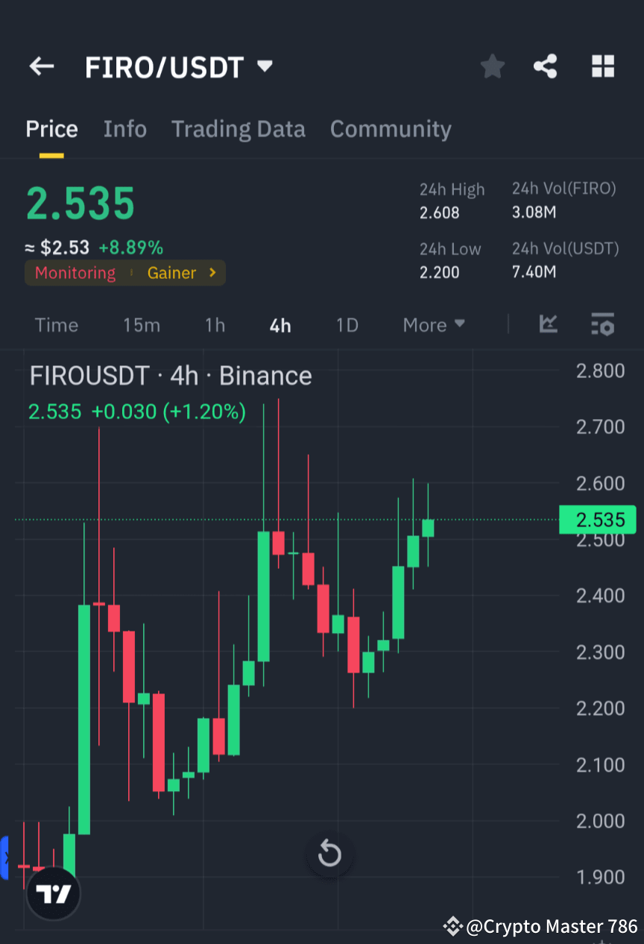This screenshot has width=644, height=944.
Task: Click the green 2.535 price tag on axis
Action: 596,520
